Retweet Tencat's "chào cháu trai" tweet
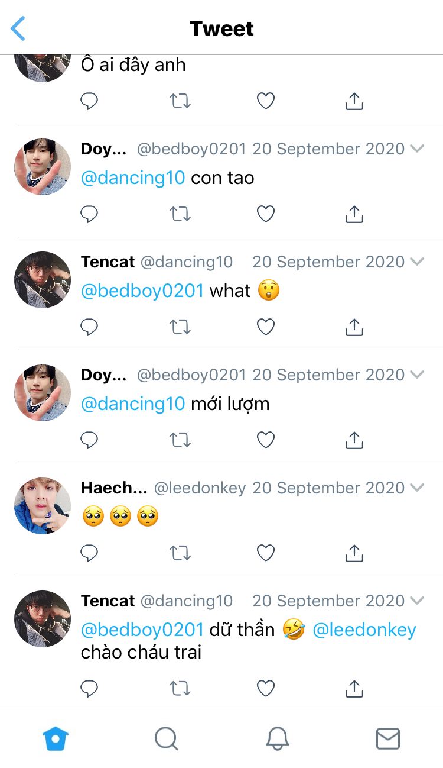This screenshot has height=768, width=443. (x=180, y=688)
